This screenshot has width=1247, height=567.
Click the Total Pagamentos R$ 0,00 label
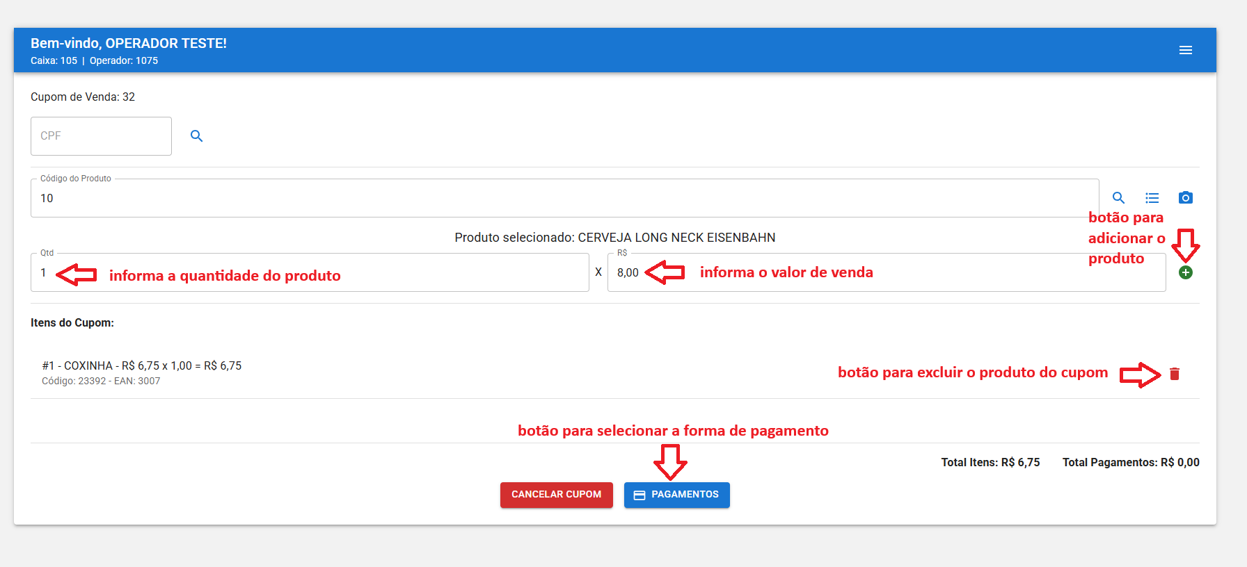point(1130,463)
